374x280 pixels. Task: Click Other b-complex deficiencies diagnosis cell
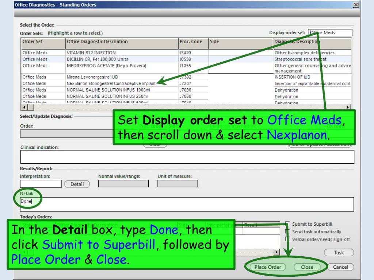(312, 52)
